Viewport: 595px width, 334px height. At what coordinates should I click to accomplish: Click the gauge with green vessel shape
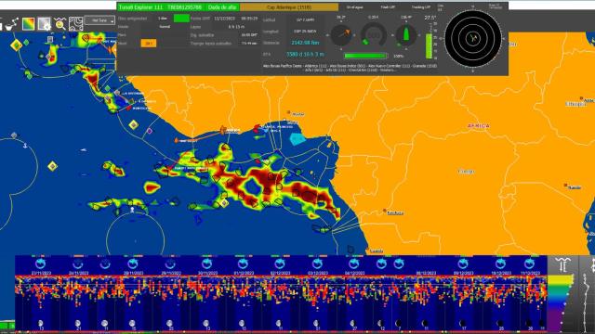pyautogui.click(x=406, y=35)
